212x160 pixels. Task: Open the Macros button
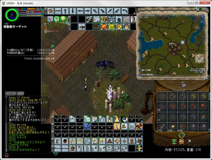(58, 148)
